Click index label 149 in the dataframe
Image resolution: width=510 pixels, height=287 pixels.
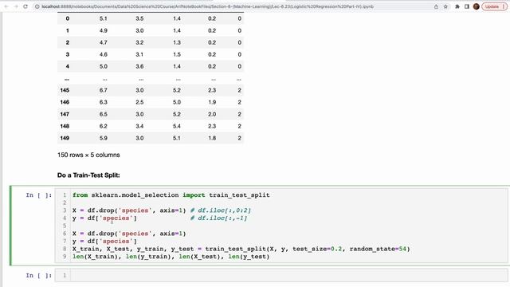point(65,138)
